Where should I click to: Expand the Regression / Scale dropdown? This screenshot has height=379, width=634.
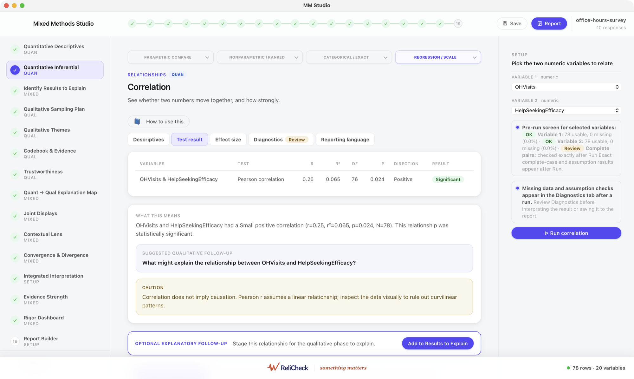[438, 57]
